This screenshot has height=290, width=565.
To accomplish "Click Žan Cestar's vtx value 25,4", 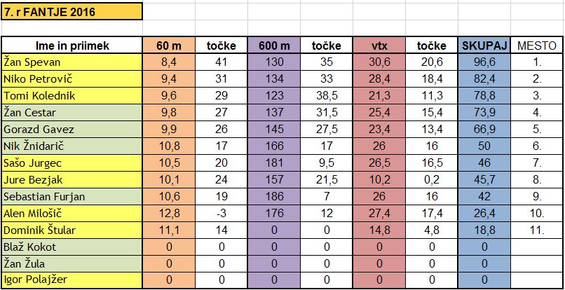I will click(x=379, y=112).
